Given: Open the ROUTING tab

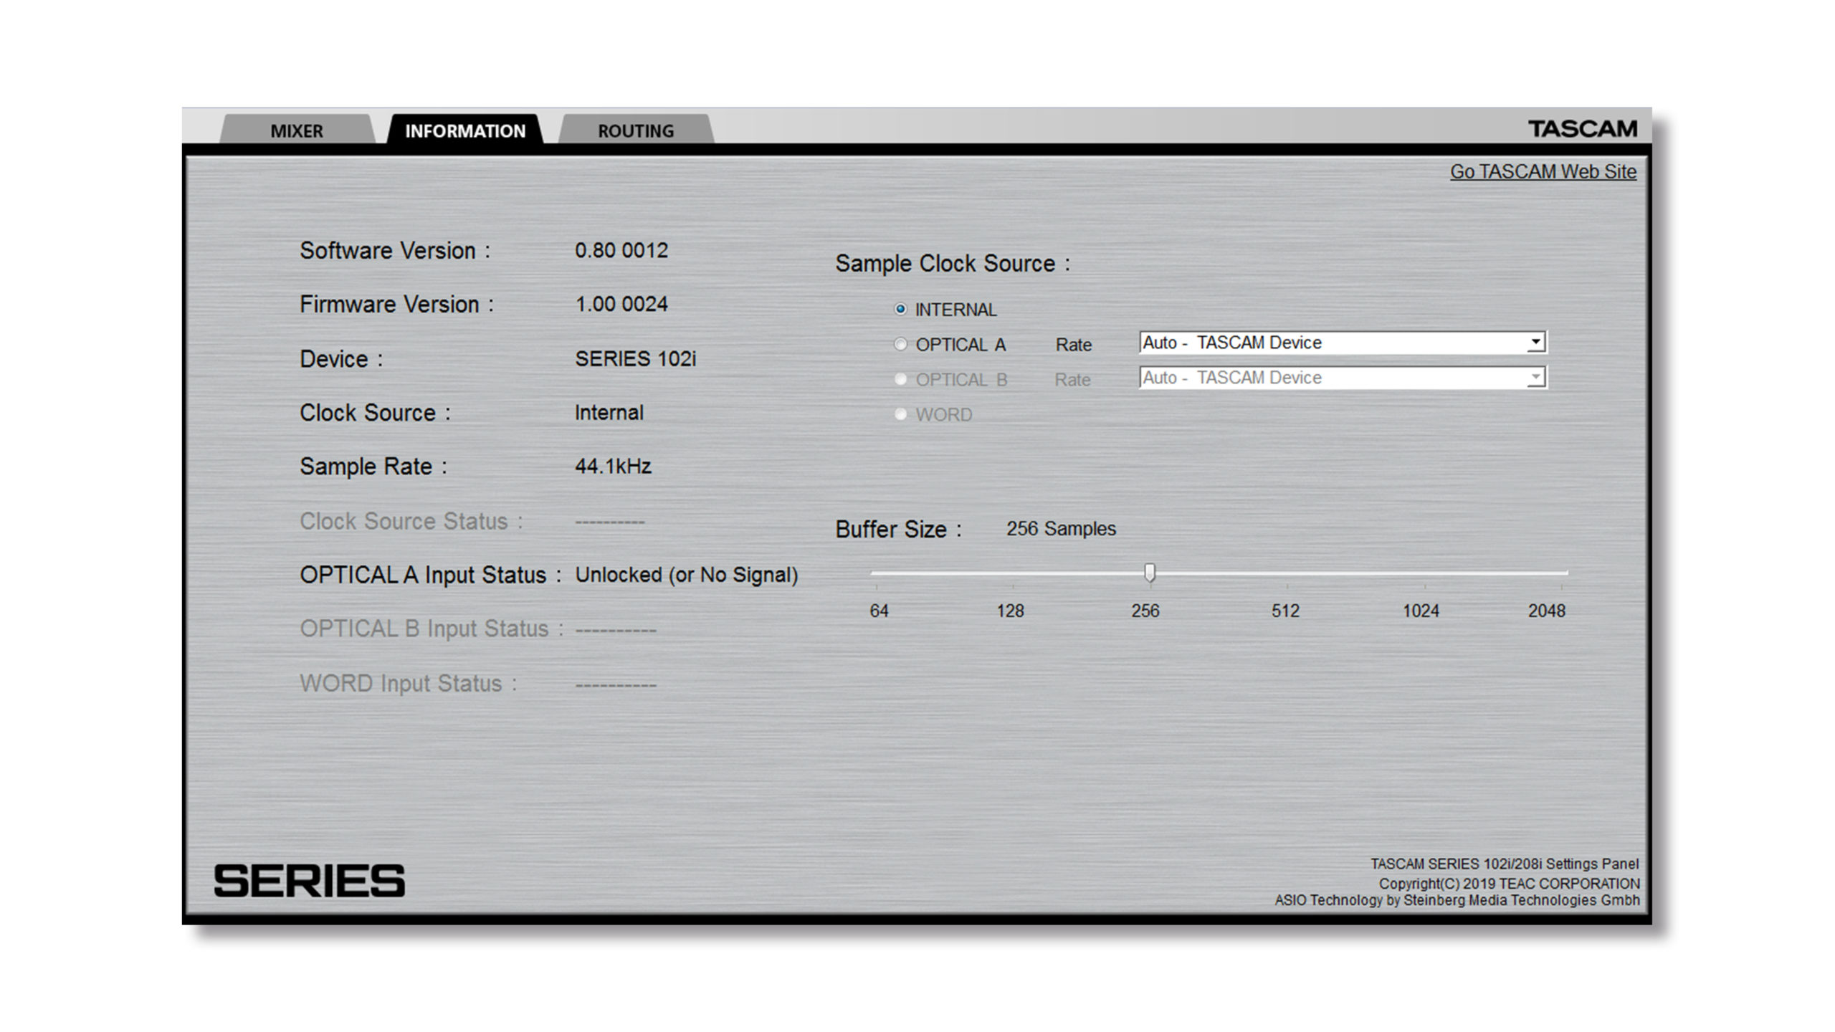Looking at the screenshot, I should tap(636, 130).
